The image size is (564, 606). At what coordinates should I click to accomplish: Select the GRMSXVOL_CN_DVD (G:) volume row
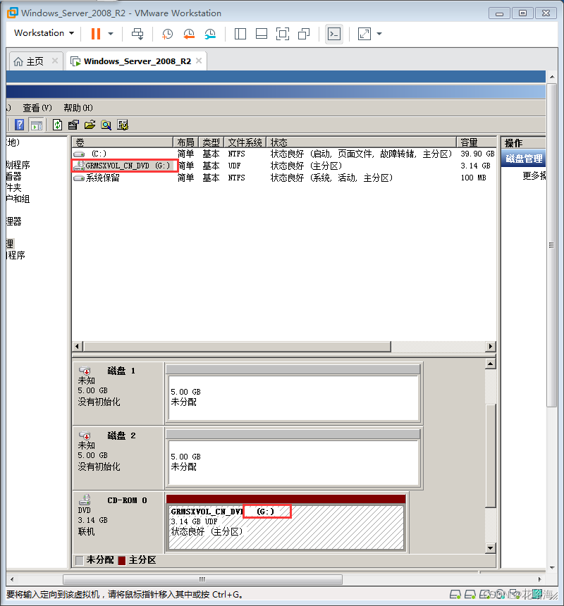pos(283,166)
